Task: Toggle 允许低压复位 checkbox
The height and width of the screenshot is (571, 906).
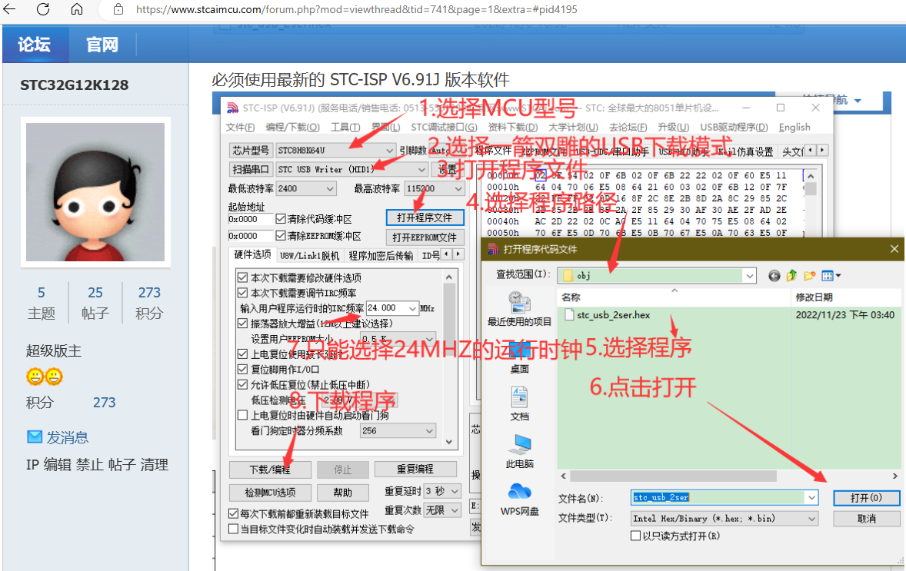Action: (x=243, y=384)
